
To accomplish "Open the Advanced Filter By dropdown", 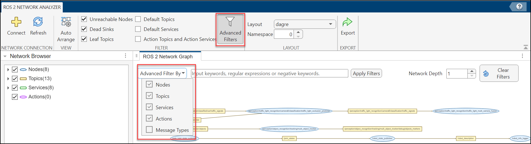I will click(162, 73).
